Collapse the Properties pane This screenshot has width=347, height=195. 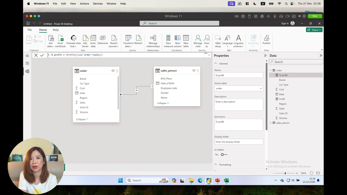click(x=265, y=56)
